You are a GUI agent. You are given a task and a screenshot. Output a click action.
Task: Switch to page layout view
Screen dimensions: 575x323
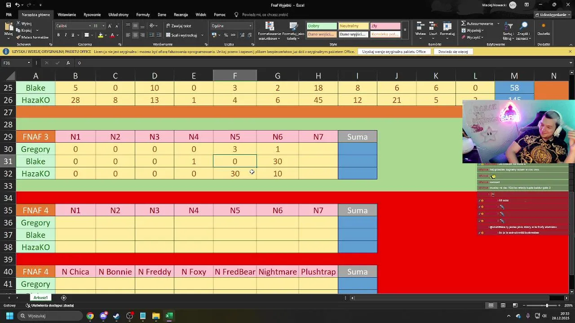pyautogui.click(x=503, y=306)
